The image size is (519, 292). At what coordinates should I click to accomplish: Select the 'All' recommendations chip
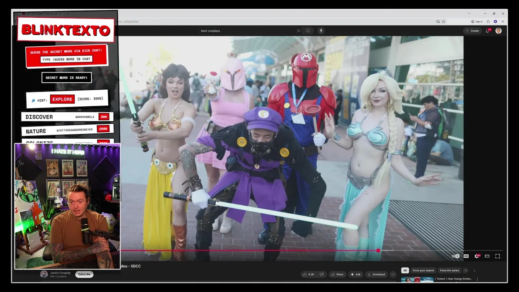(405, 271)
